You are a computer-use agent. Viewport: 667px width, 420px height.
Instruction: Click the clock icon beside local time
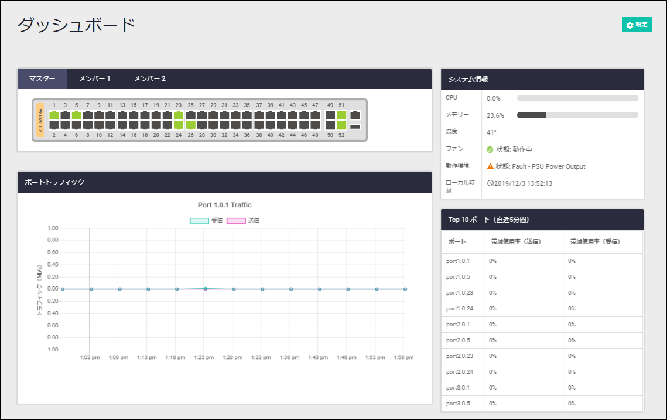490,183
